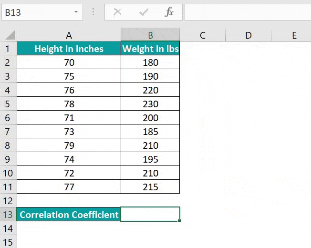Click the 'Correlation Coefficient' label cell

click(69, 214)
